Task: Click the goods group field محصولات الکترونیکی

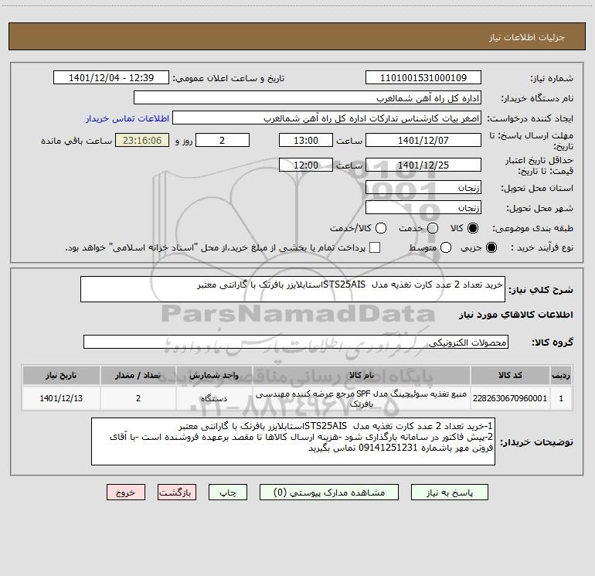Action: tap(296, 342)
